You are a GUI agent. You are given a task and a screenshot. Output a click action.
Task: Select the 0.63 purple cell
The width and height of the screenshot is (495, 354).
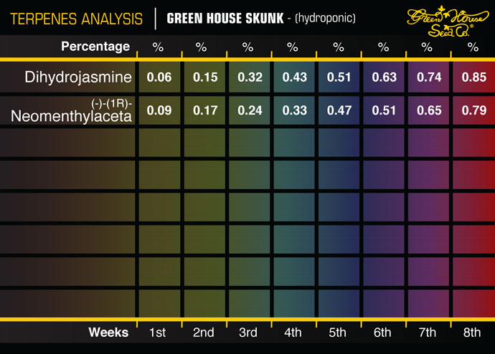coord(383,77)
